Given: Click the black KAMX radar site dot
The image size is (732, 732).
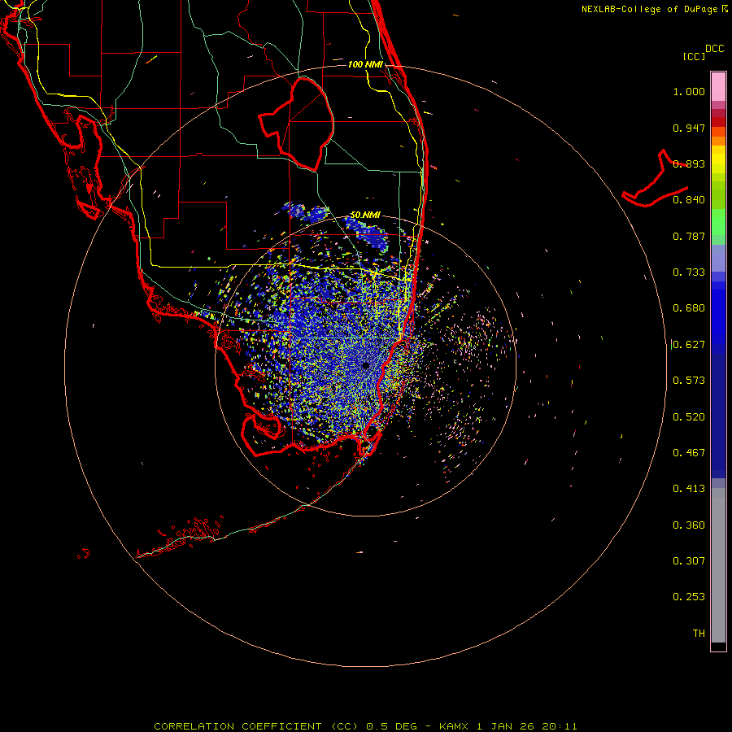Looking at the screenshot, I should click(x=366, y=365).
